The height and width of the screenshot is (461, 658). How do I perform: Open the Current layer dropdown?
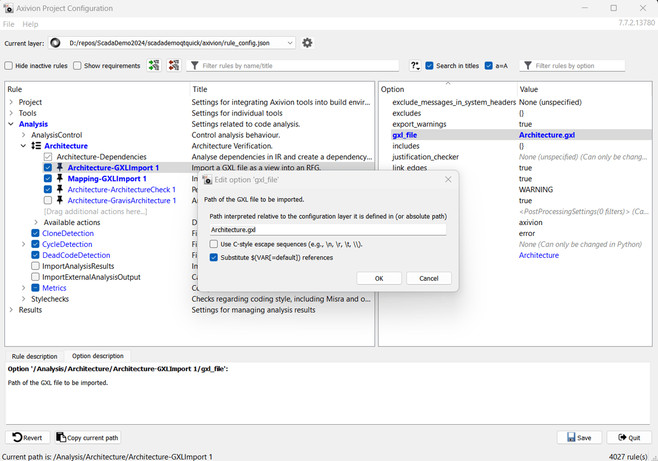290,43
